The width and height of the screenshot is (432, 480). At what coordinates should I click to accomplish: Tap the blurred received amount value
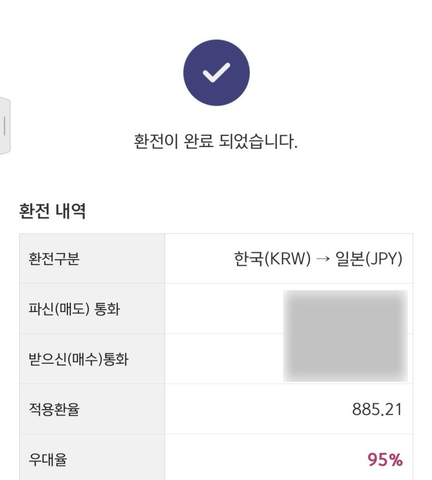point(345,359)
